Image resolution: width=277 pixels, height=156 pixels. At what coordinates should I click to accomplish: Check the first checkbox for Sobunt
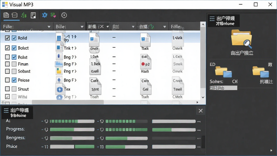[7, 71]
